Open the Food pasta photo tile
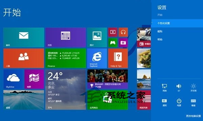Screen dimensions: 203x121 point(144,58)
